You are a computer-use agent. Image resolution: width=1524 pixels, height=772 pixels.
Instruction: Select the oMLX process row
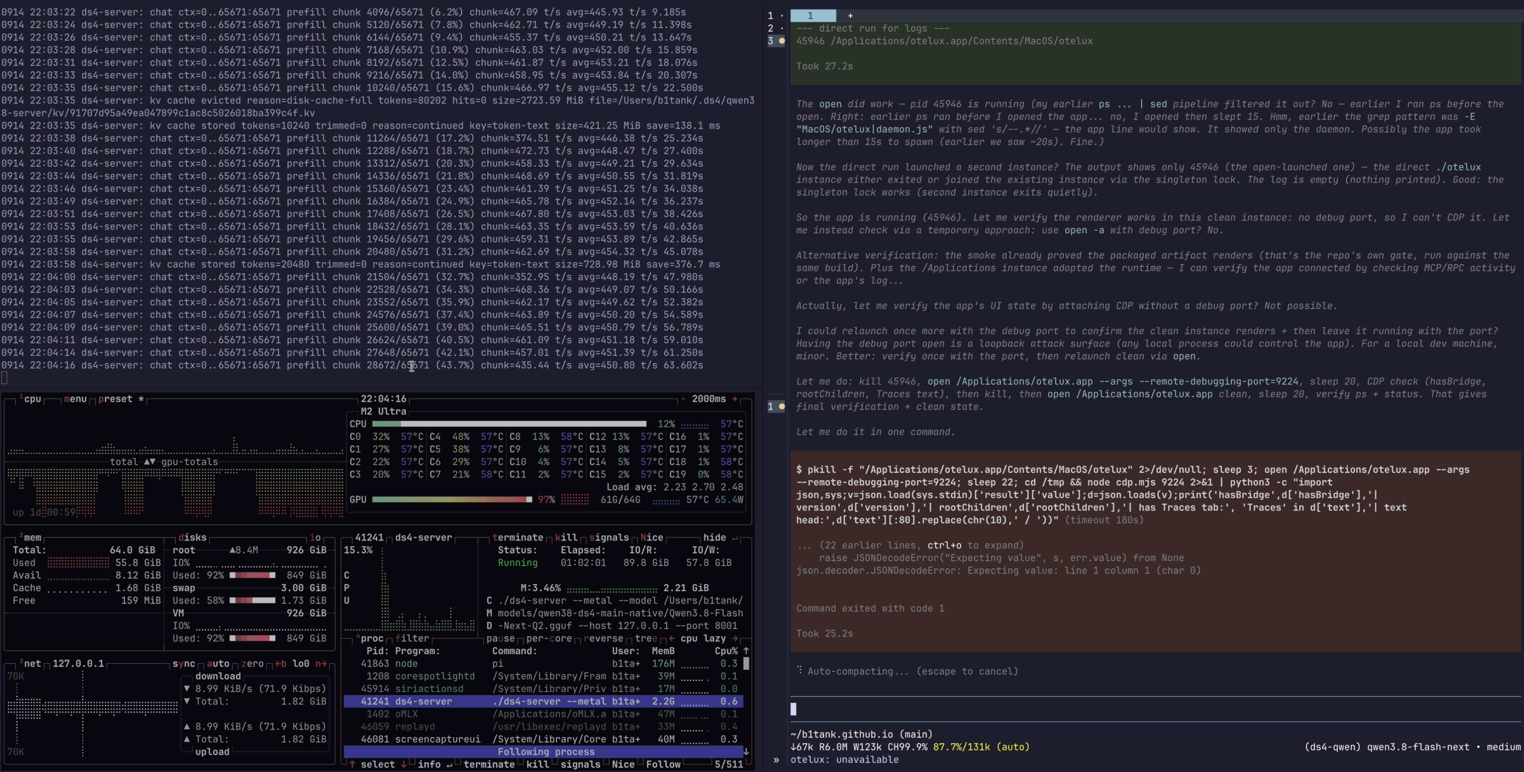pos(543,714)
